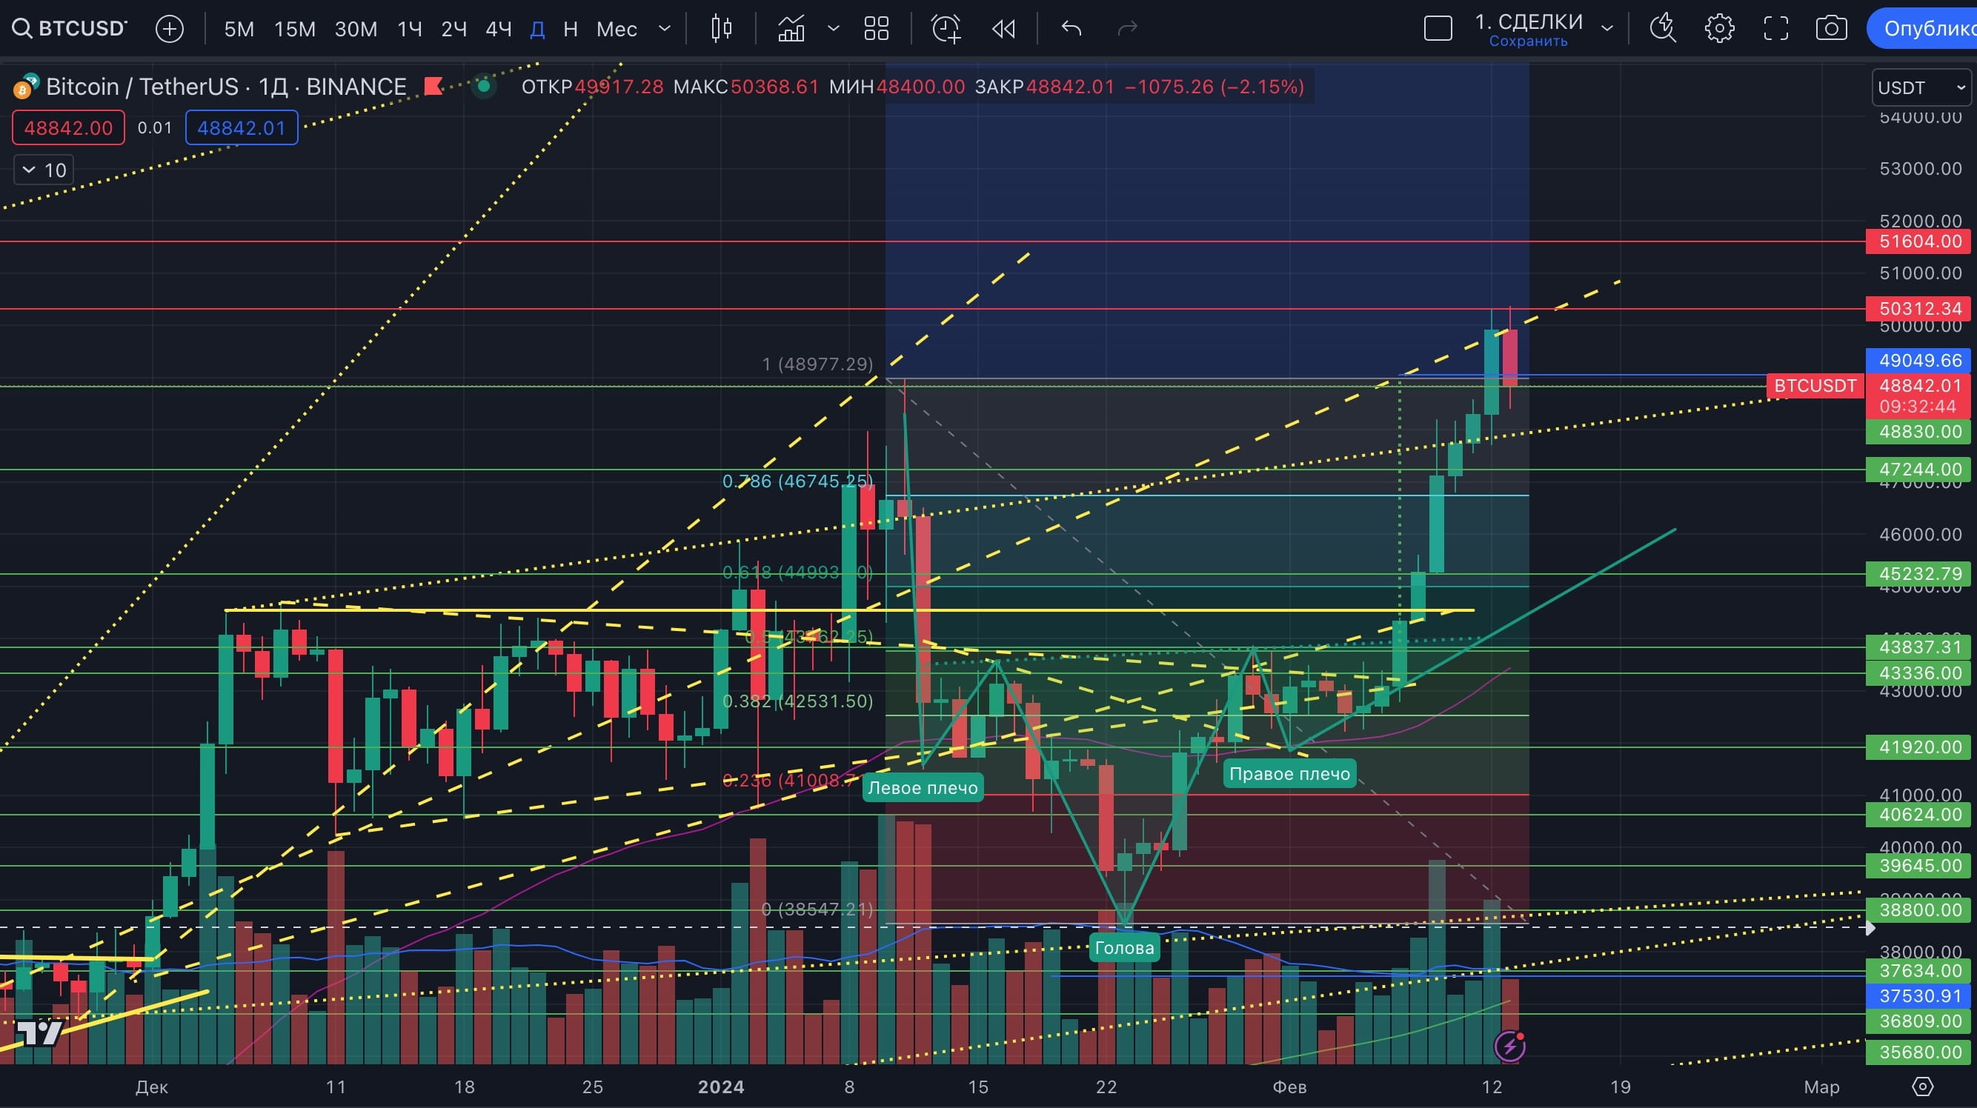
Task: Undo last action arrow
Action: [x=1071, y=29]
